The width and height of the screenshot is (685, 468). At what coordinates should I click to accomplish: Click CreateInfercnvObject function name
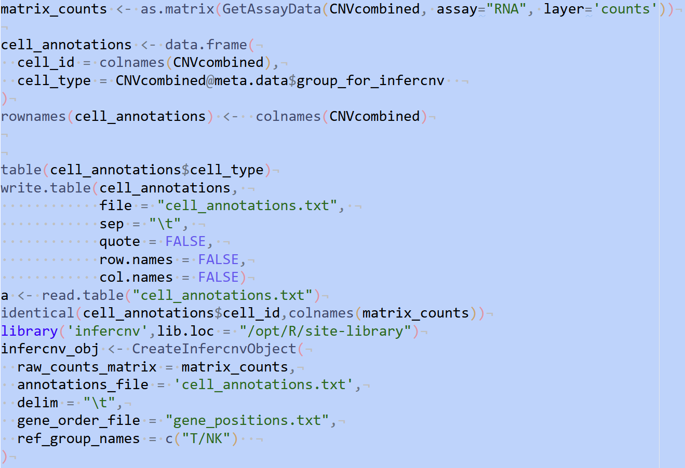[x=214, y=349]
